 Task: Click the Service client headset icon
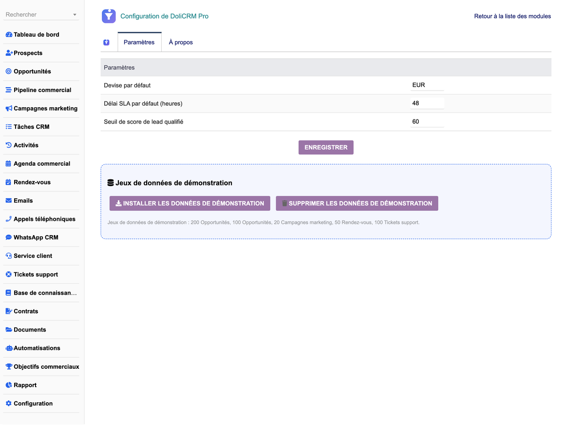point(8,256)
